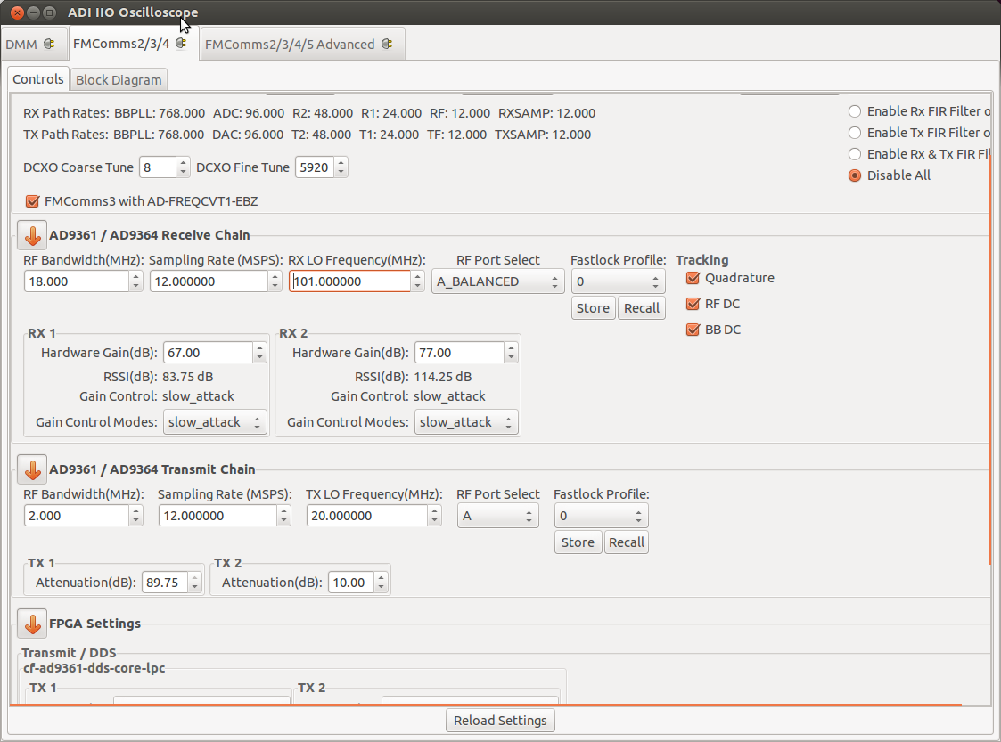1001x742 pixels.
Task: Open RX 1 Gain Control Modes dropdown
Action: coord(215,421)
